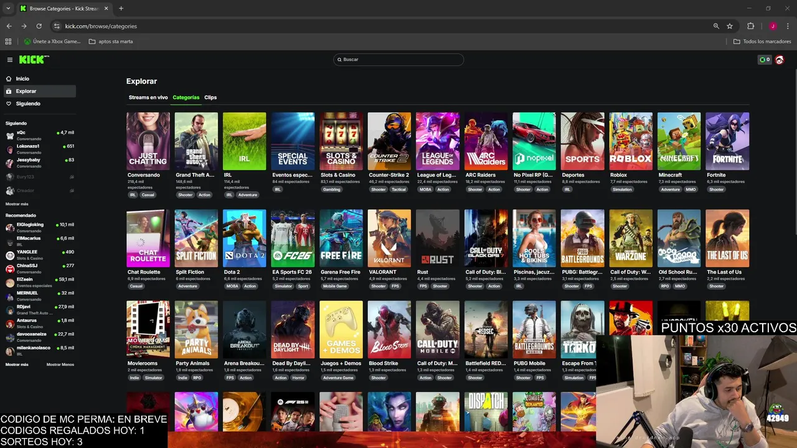Bookmark this page with the star icon

pos(730,26)
